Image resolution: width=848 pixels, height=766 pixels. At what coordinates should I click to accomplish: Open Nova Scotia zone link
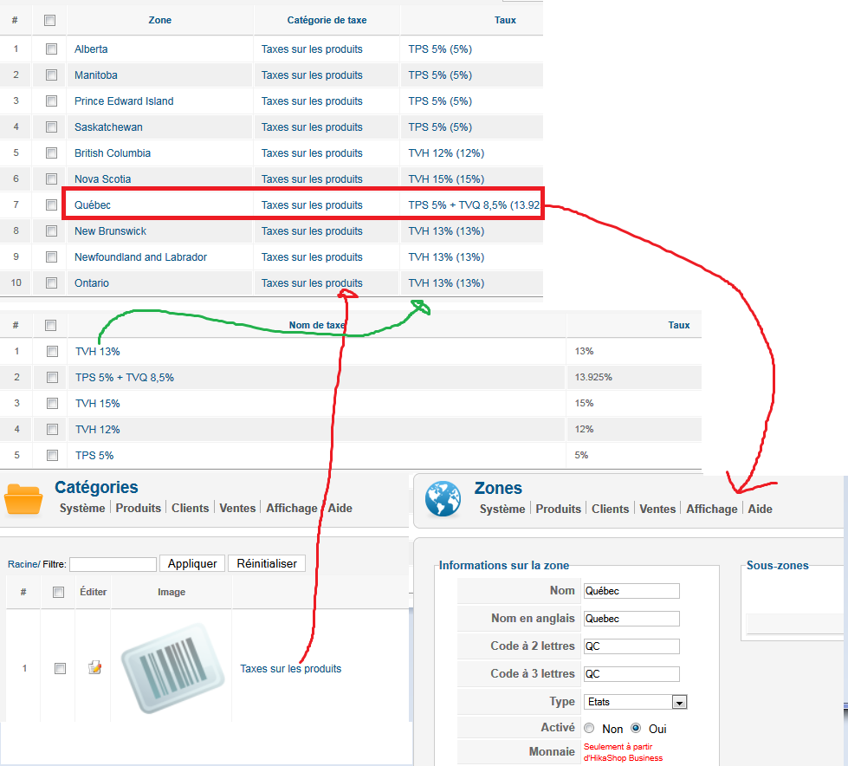click(103, 179)
